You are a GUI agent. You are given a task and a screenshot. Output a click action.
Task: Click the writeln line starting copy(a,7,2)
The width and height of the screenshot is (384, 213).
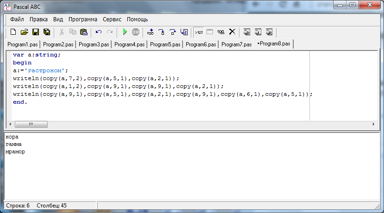point(96,78)
